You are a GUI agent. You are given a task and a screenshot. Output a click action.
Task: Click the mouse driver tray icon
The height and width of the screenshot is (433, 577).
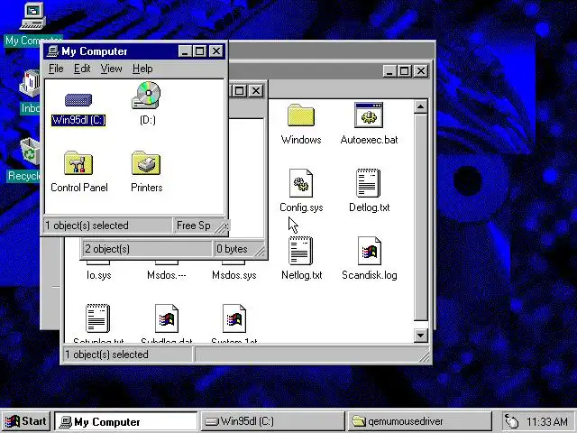(x=511, y=421)
